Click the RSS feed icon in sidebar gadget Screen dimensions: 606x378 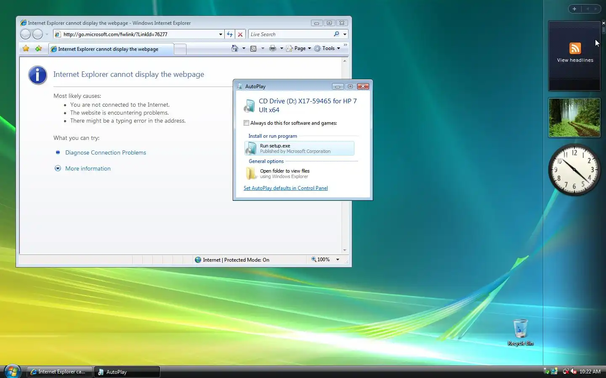575,48
